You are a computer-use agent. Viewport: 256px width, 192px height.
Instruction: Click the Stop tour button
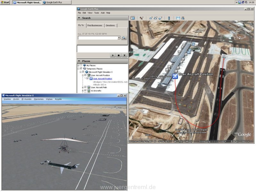pos(119,55)
